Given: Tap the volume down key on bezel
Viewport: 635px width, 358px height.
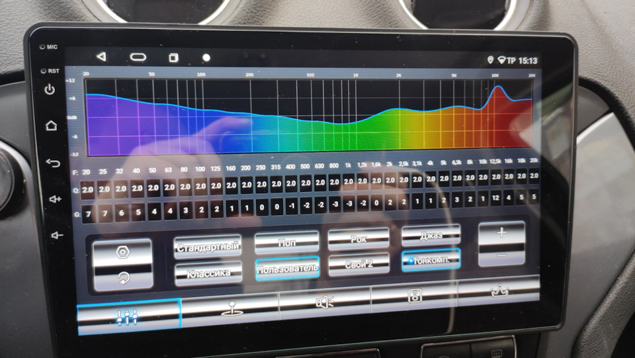Looking at the screenshot, I should 56,235.
